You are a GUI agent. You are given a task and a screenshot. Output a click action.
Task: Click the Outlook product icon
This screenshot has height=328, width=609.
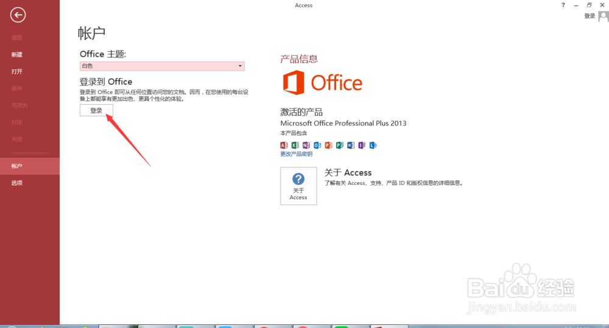[x=317, y=145]
